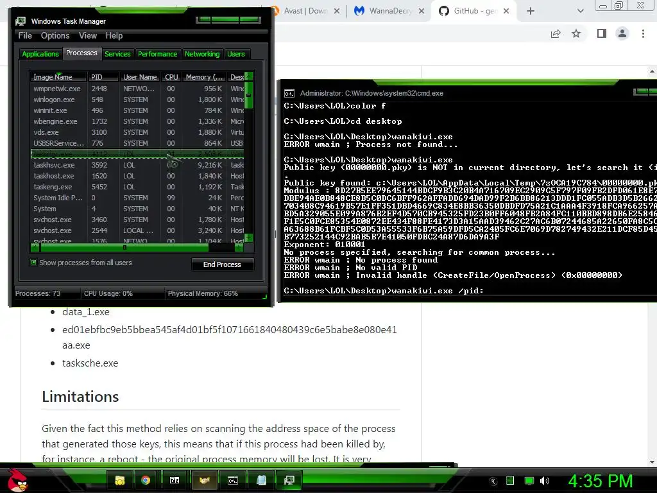The width and height of the screenshot is (657, 493).
Task: Open the File menu in Task Manager
Action: pos(25,36)
